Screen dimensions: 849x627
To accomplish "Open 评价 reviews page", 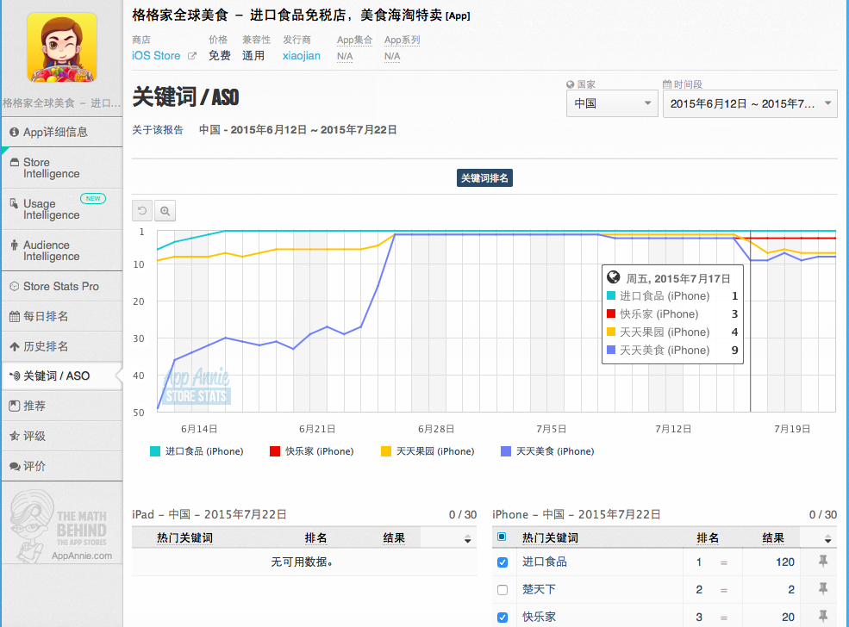I will click(x=62, y=466).
